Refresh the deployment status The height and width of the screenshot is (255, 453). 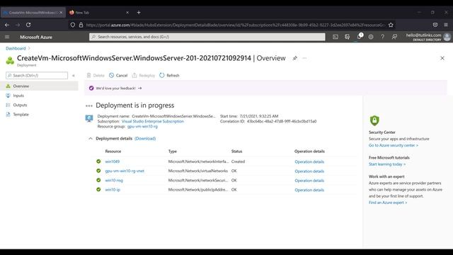tap(169, 76)
